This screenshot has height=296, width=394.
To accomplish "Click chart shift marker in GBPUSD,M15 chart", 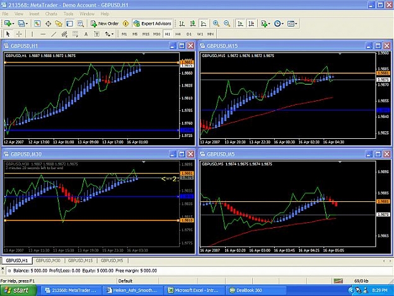I will pos(340,54).
